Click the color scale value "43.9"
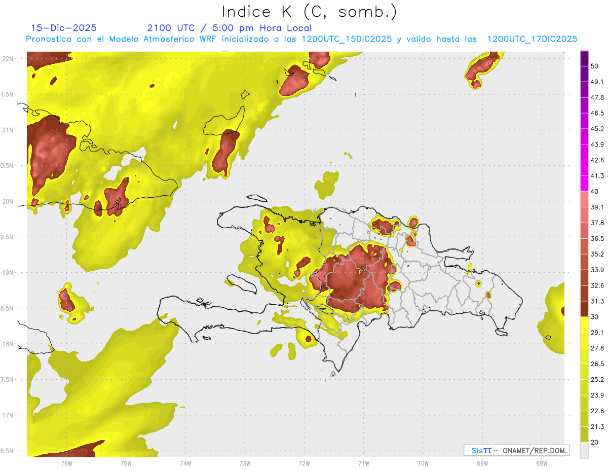The image size is (608, 470). 597,145
